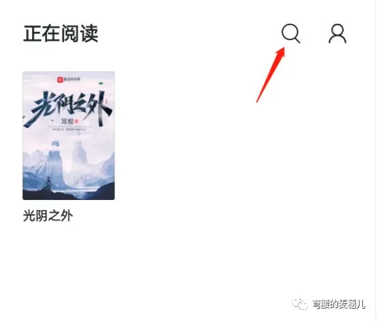Image resolution: width=377 pixels, height=321 pixels.
Task: Click the empty shelf area beside book
Action: tap(240, 144)
